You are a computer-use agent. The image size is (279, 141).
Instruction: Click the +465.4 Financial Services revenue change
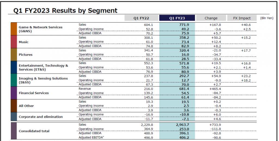click(215, 89)
